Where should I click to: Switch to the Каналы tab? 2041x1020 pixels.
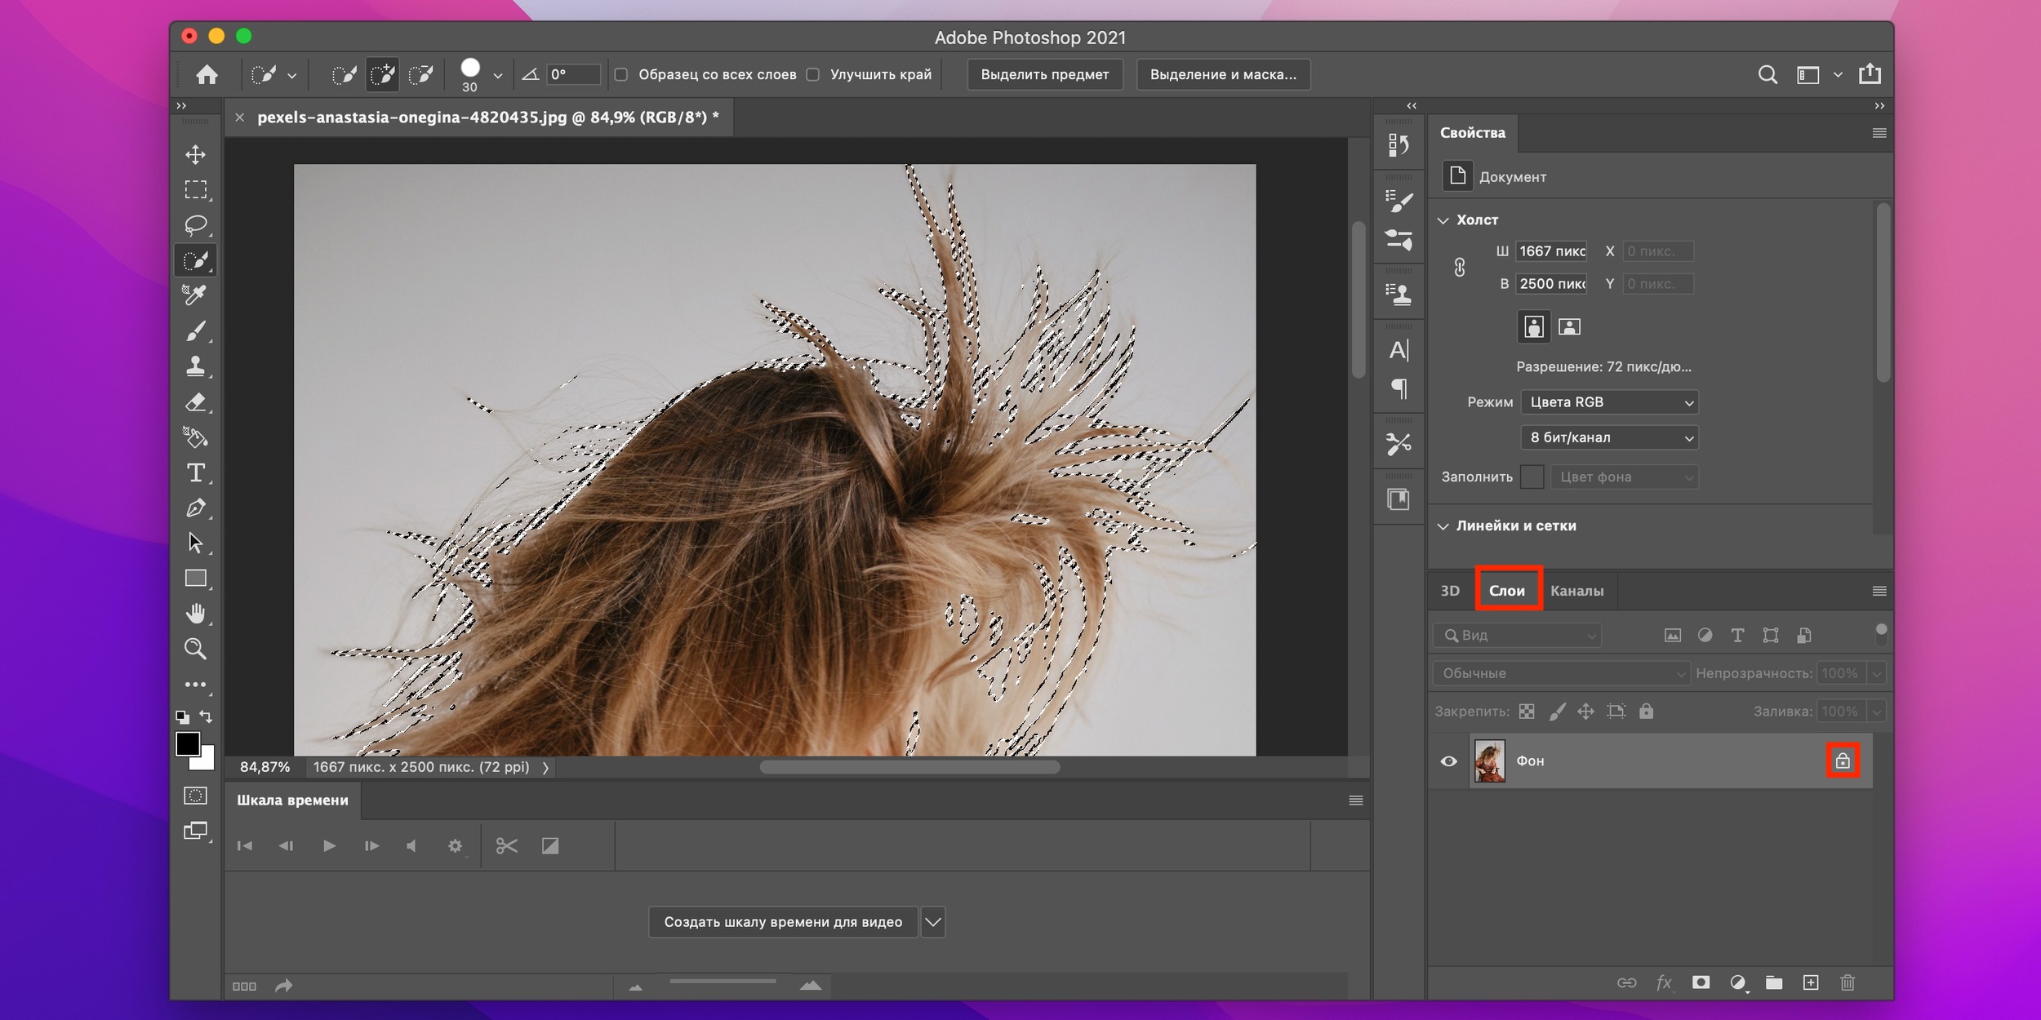coord(1576,591)
